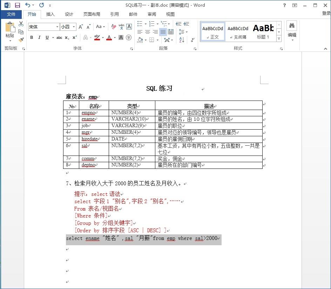331x289 pixels.
Task: Expand the numbering list dropdown arrow
Action: point(157,24)
